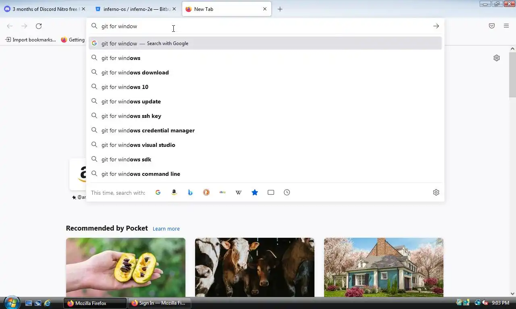Launch Internet Explorer from quick launch

(47, 303)
